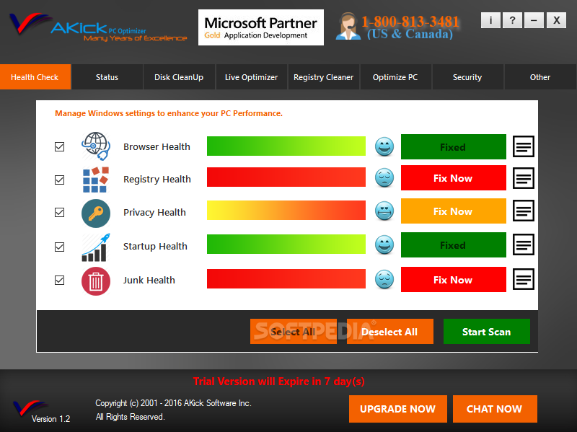Click the Registry Health label

click(x=157, y=179)
